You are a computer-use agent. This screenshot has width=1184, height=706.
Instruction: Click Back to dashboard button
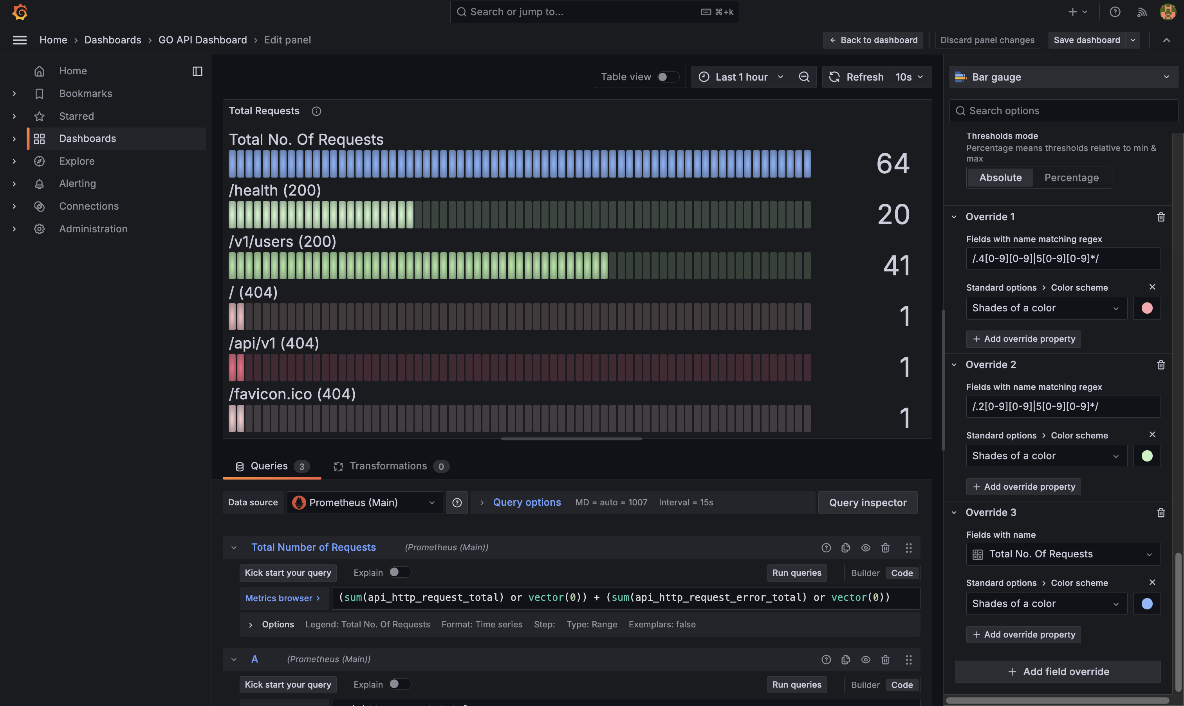tap(873, 40)
